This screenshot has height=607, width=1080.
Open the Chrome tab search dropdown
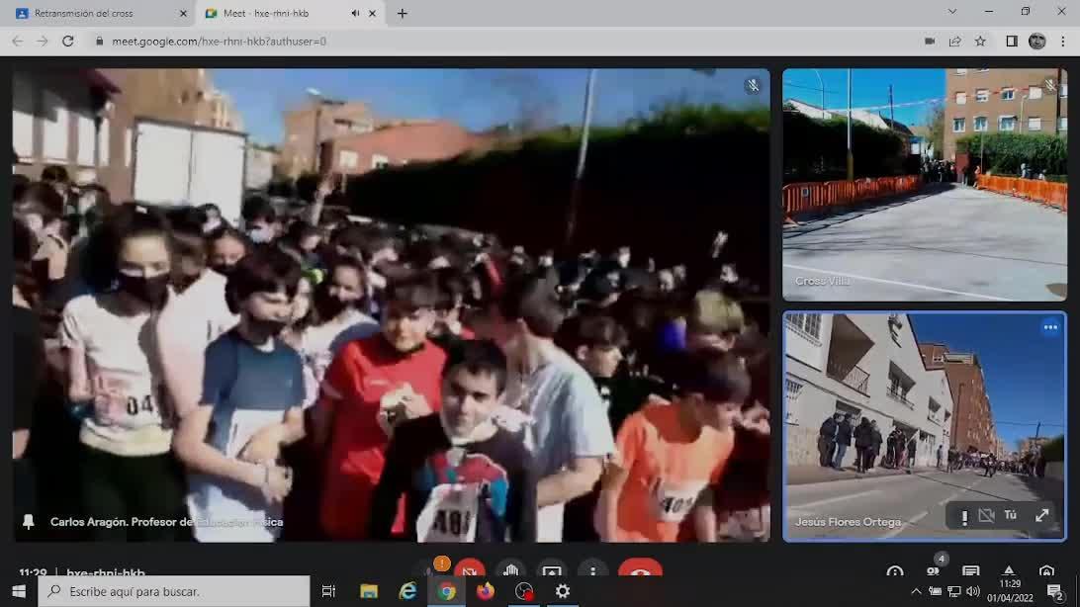[951, 12]
